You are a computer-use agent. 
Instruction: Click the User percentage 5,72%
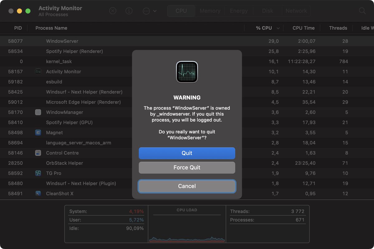(137, 220)
